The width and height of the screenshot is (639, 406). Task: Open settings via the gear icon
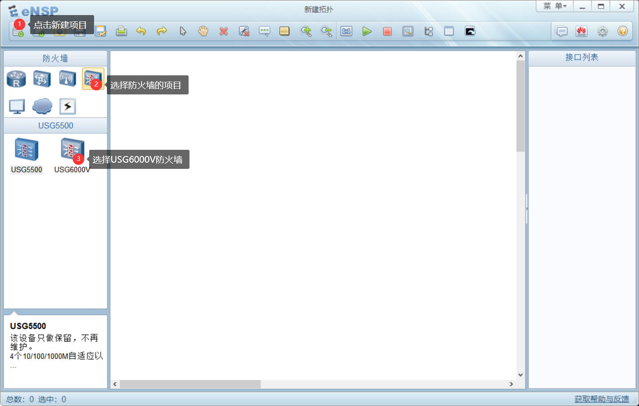(x=602, y=31)
